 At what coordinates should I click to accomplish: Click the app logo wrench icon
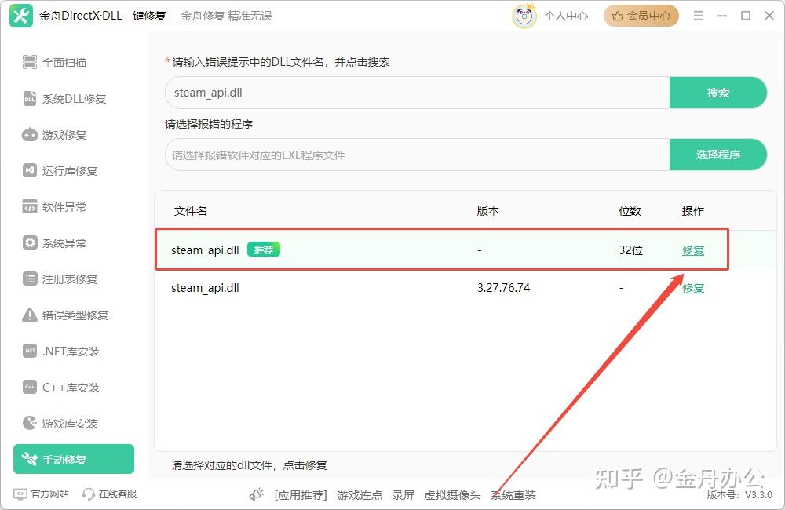[x=21, y=16]
